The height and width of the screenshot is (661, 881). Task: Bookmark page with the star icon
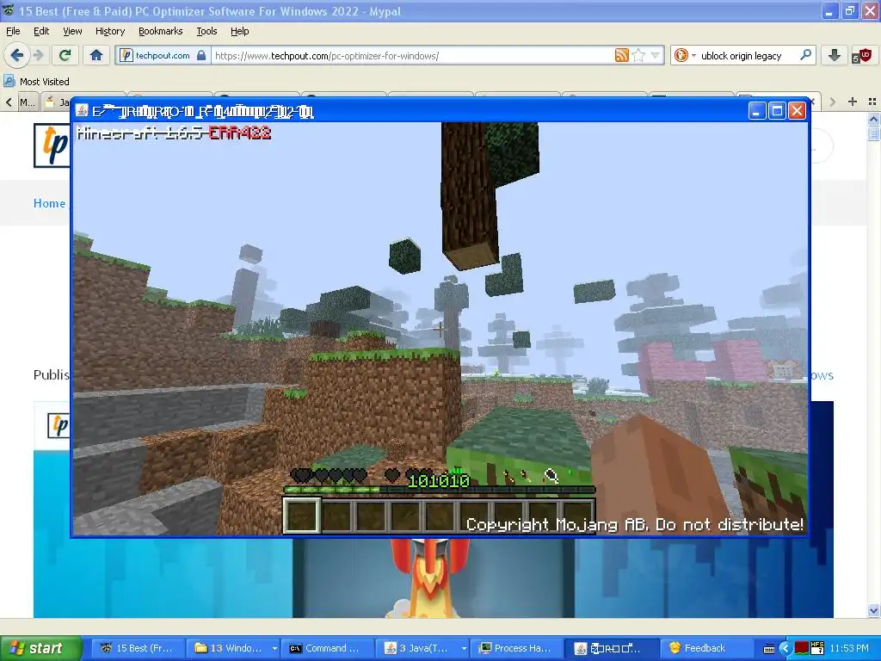click(x=638, y=55)
